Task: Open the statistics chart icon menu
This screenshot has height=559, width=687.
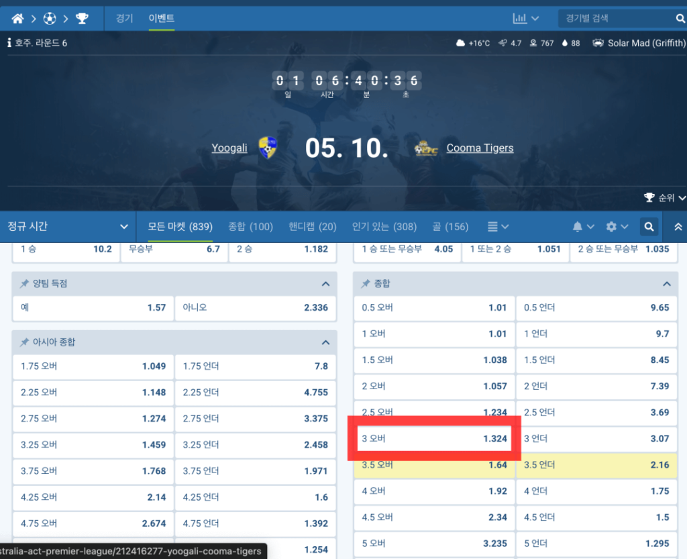Action: pyautogui.click(x=525, y=18)
